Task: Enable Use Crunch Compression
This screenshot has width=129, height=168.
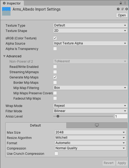Action: [56, 153]
